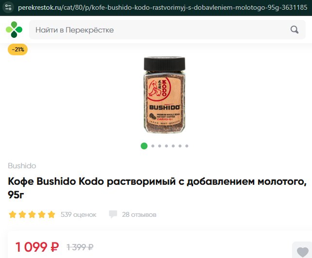The width and height of the screenshot is (312, 258).
Task: Open the Bushido brand link
Action: click(22, 166)
